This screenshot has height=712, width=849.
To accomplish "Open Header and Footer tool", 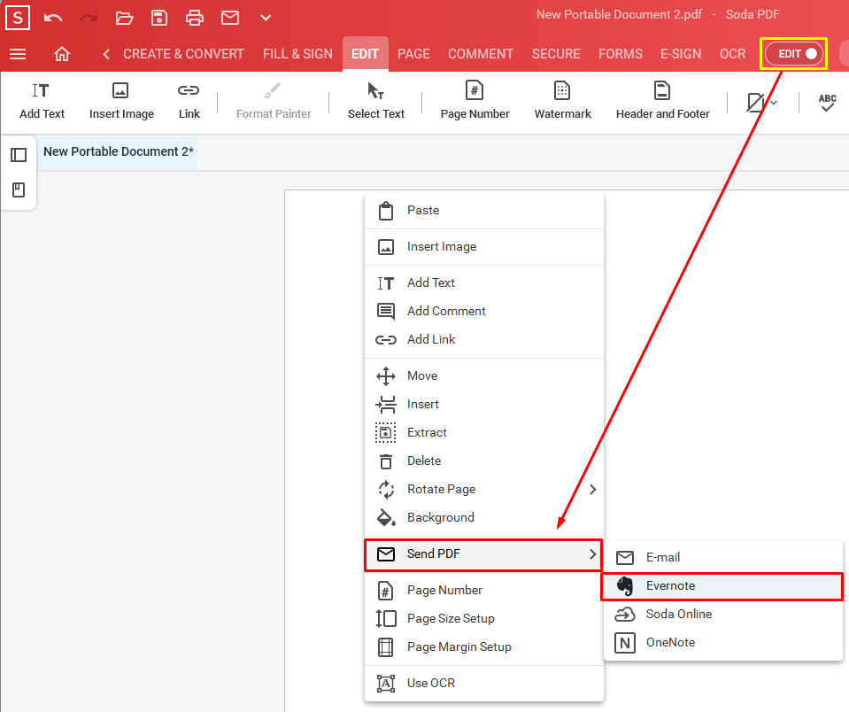I will (x=663, y=101).
